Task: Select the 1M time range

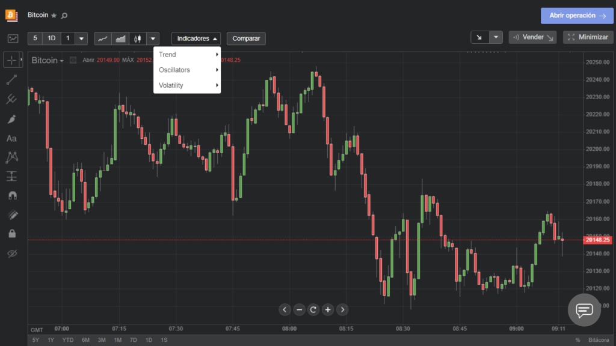Action: (x=118, y=340)
